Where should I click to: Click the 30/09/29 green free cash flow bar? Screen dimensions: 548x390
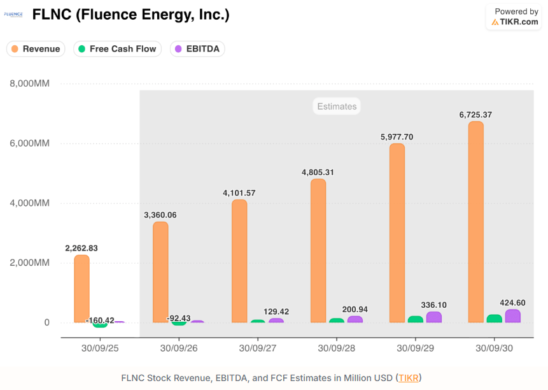416,319
